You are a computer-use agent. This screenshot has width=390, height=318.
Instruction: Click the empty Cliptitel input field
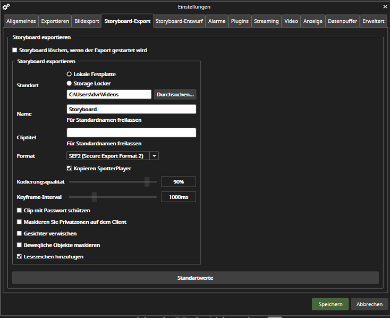coord(131,132)
